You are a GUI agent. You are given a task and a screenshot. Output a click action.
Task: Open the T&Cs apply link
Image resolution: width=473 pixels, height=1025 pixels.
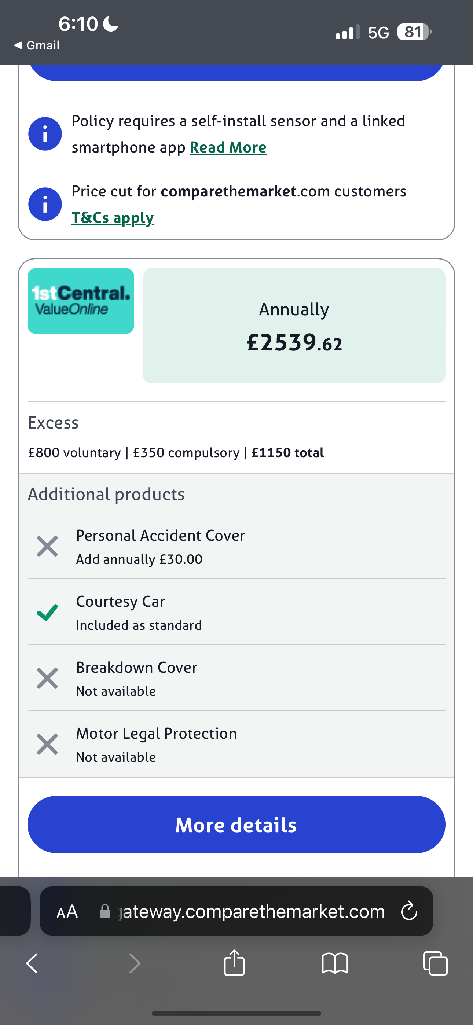click(113, 218)
